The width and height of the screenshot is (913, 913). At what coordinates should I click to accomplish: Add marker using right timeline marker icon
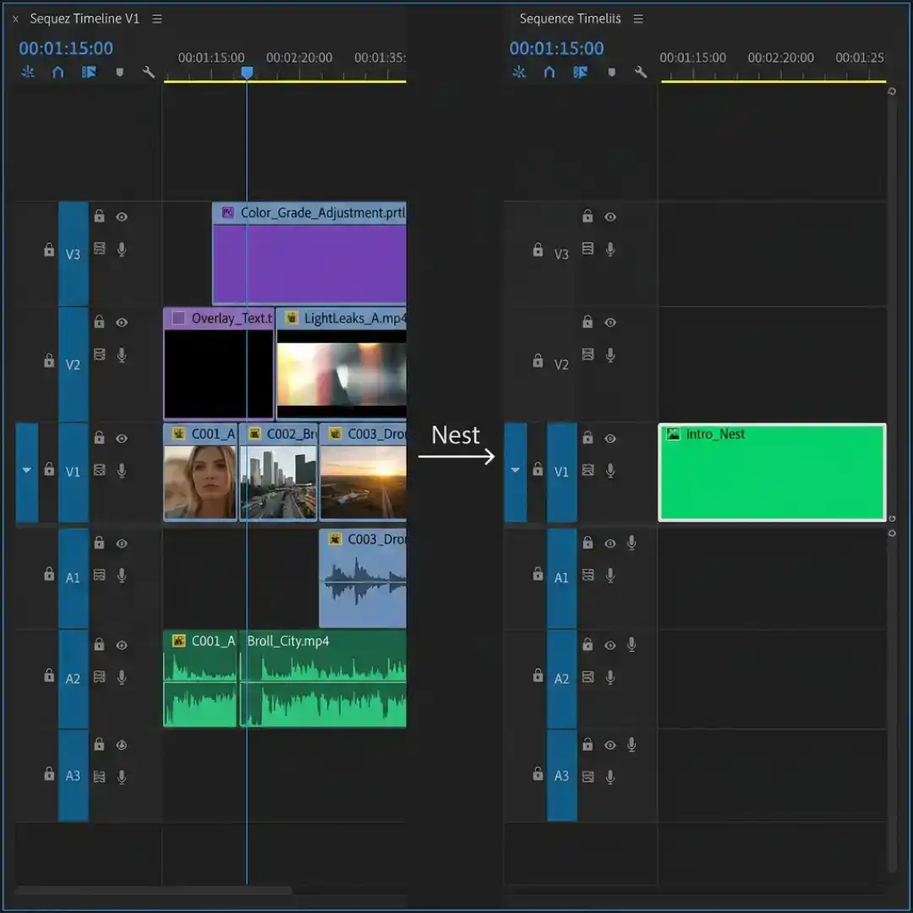611,72
